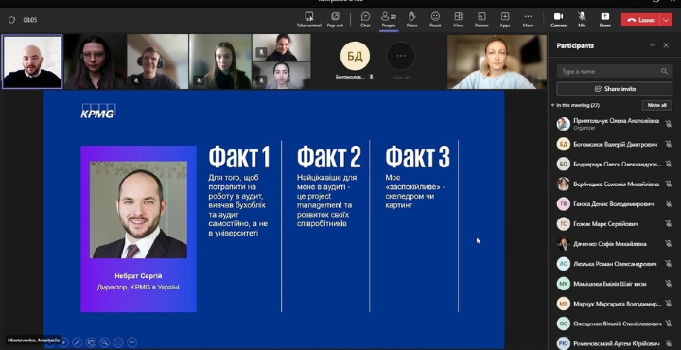Screen dimensions: 681x350
Task: Click the Share invite button
Action: click(x=614, y=89)
